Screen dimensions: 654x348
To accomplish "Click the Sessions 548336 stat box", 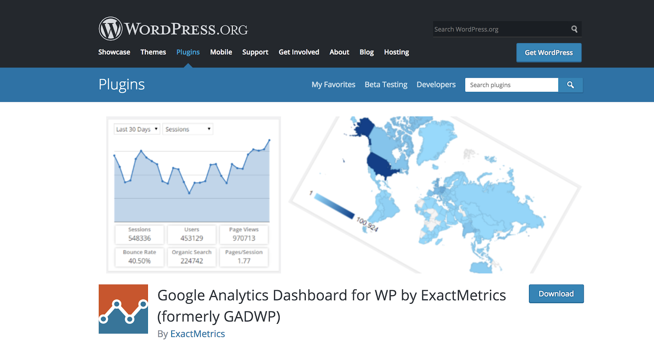I will point(139,234).
